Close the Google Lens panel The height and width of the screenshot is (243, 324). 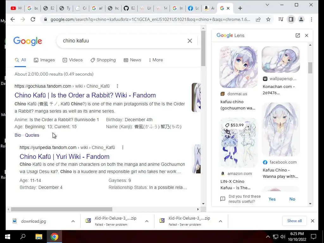click(307, 35)
